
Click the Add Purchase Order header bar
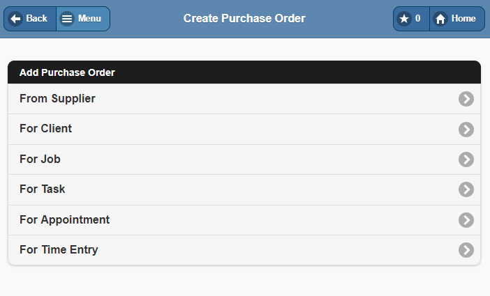tap(244, 72)
